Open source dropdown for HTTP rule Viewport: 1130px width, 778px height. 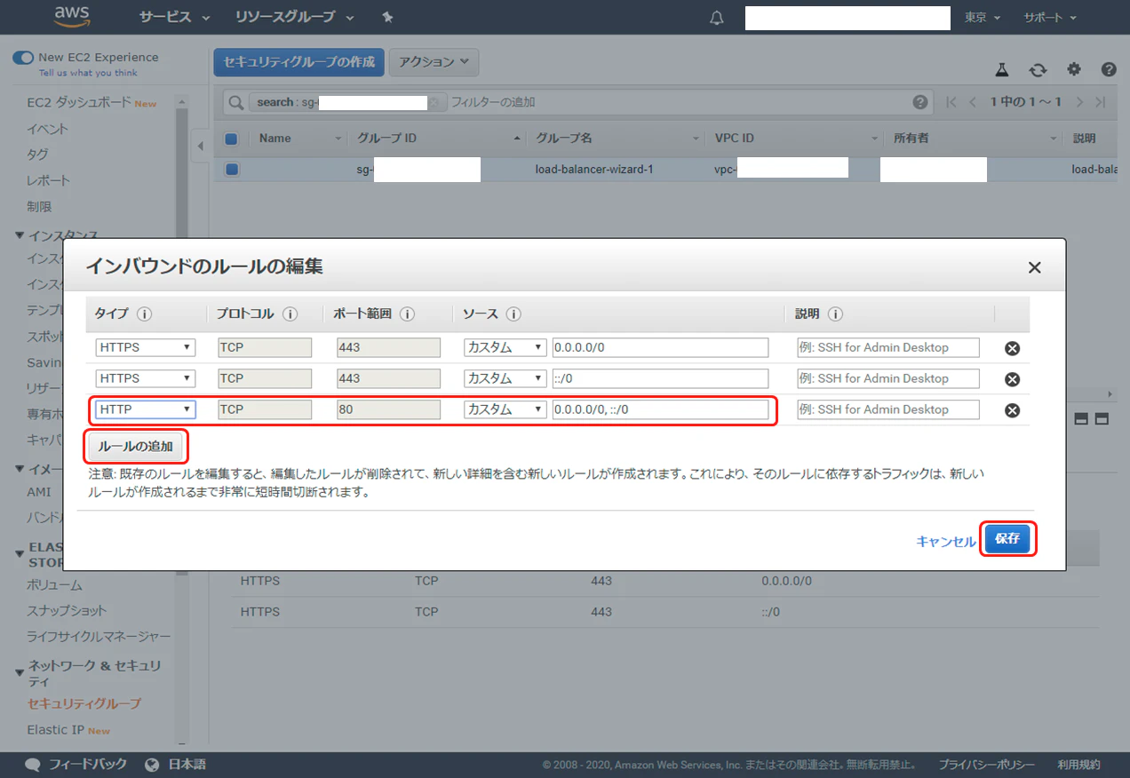point(505,409)
